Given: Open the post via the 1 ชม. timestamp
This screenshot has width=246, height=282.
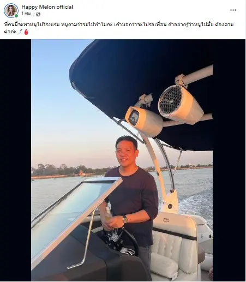Looking at the screenshot, I should pos(27,14).
